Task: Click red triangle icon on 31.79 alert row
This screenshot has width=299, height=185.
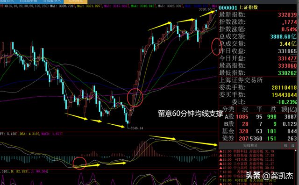Action: (221, 151)
